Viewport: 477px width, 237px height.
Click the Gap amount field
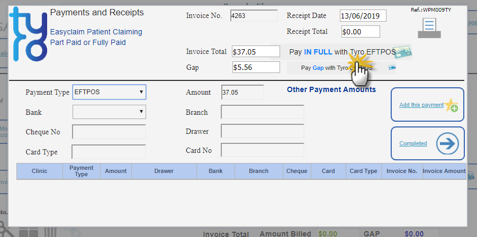pyautogui.click(x=256, y=67)
